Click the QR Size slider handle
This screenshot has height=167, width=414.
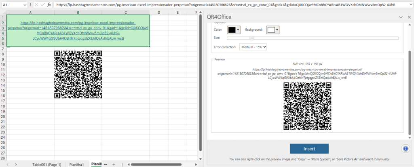point(252,38)
